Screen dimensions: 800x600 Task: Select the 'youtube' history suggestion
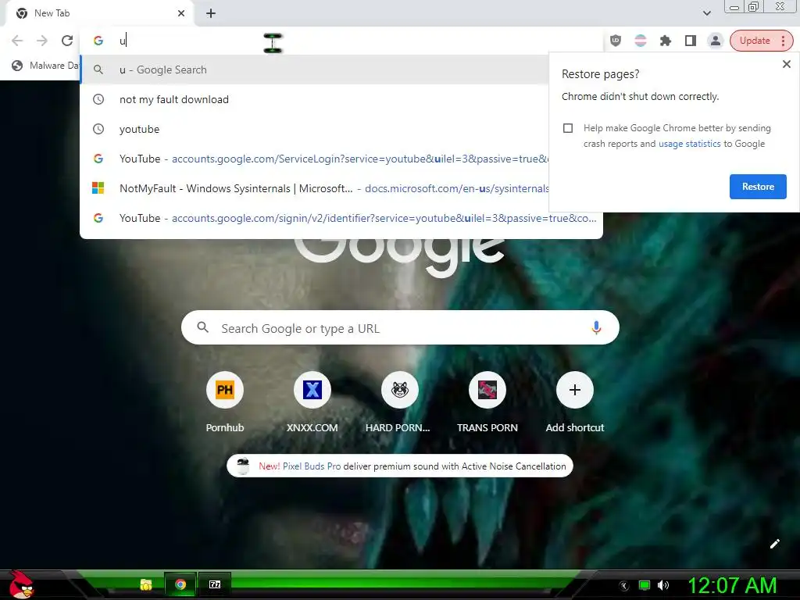314,129
